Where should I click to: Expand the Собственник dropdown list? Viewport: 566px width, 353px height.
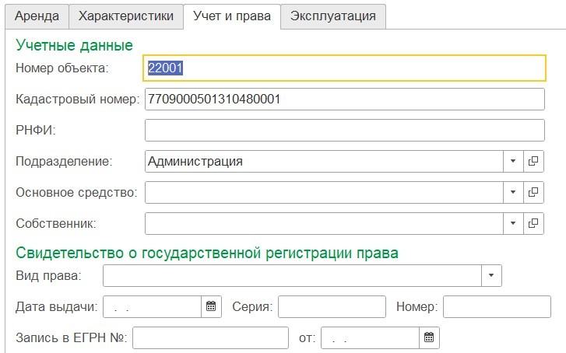click(x=513, y=223)
